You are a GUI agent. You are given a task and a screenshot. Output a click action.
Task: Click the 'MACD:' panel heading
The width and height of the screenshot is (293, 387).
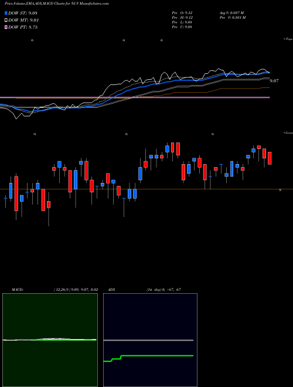(17, 289)
